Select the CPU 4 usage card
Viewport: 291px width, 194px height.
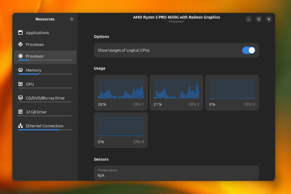point(121,130)
